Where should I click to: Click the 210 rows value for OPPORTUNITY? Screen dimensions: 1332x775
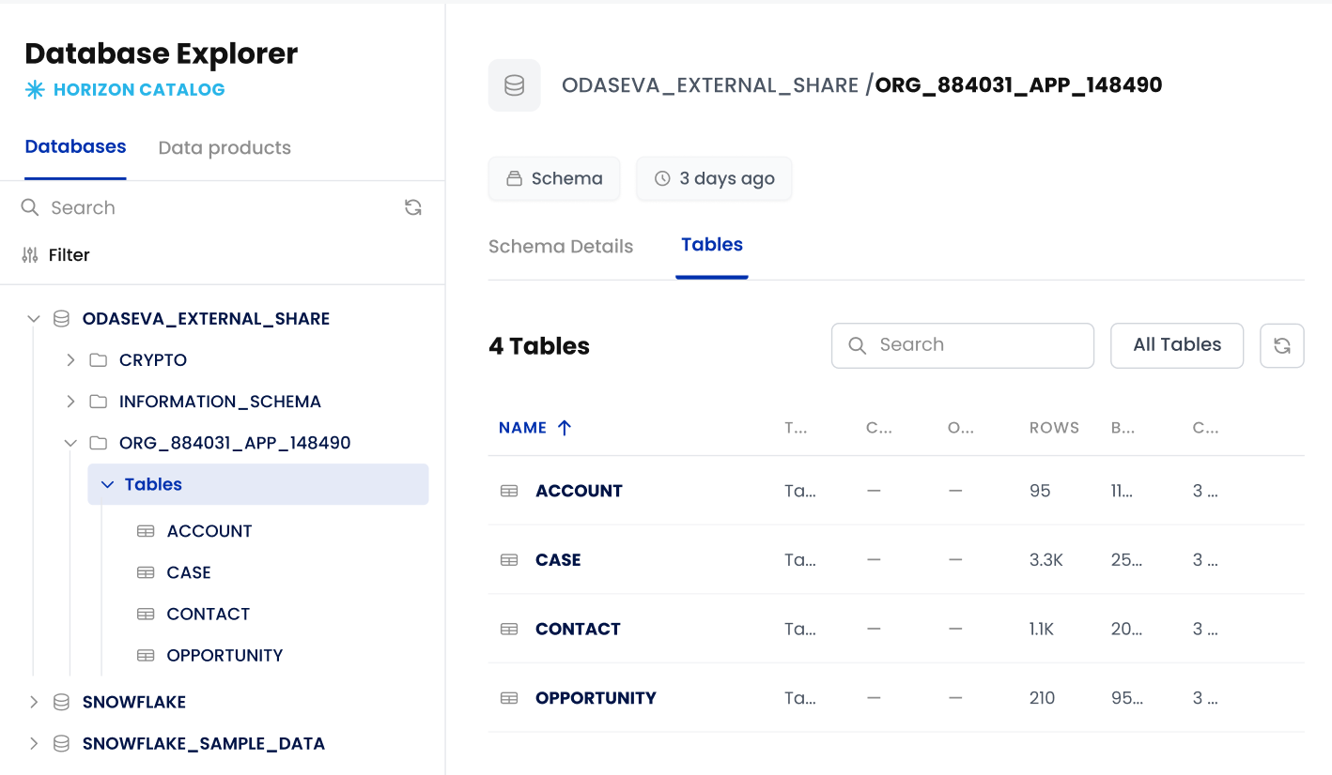(x=1043, y=698)
